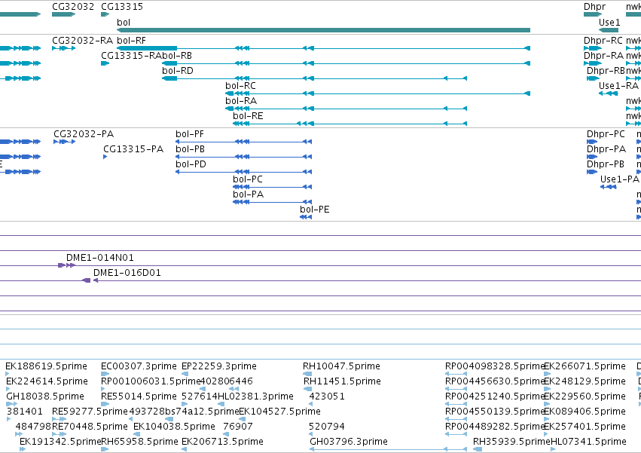
Task: Click the 76907 feature label
Action: coord(238,427)
